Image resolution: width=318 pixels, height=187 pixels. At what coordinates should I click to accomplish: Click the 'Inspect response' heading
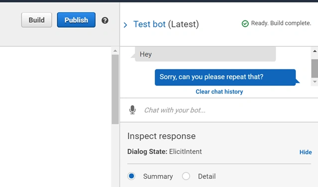point(161,136)
